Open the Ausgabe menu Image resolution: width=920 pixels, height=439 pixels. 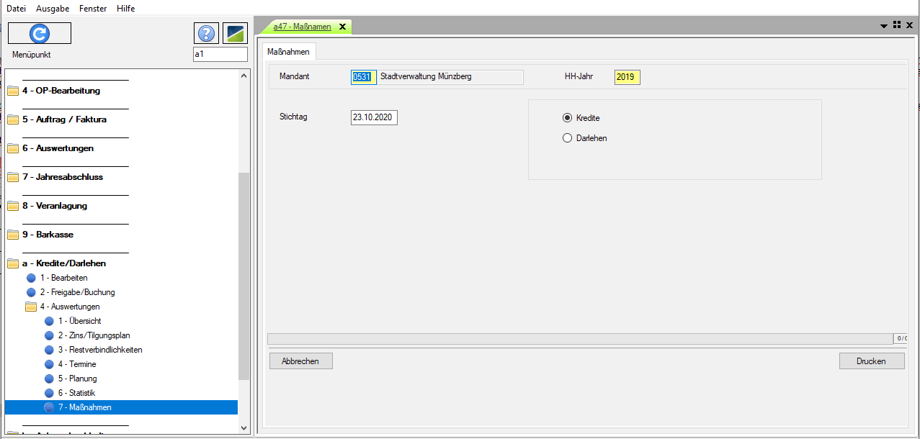(x=52, y=9)
